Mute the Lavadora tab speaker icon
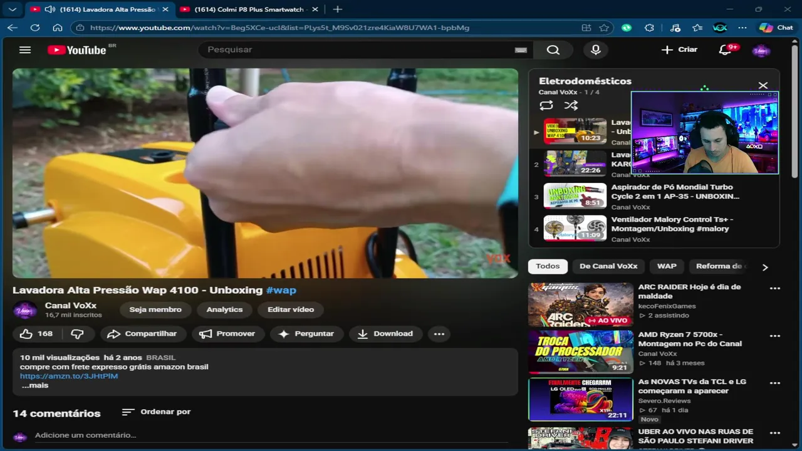 click(x=49, y=9)
